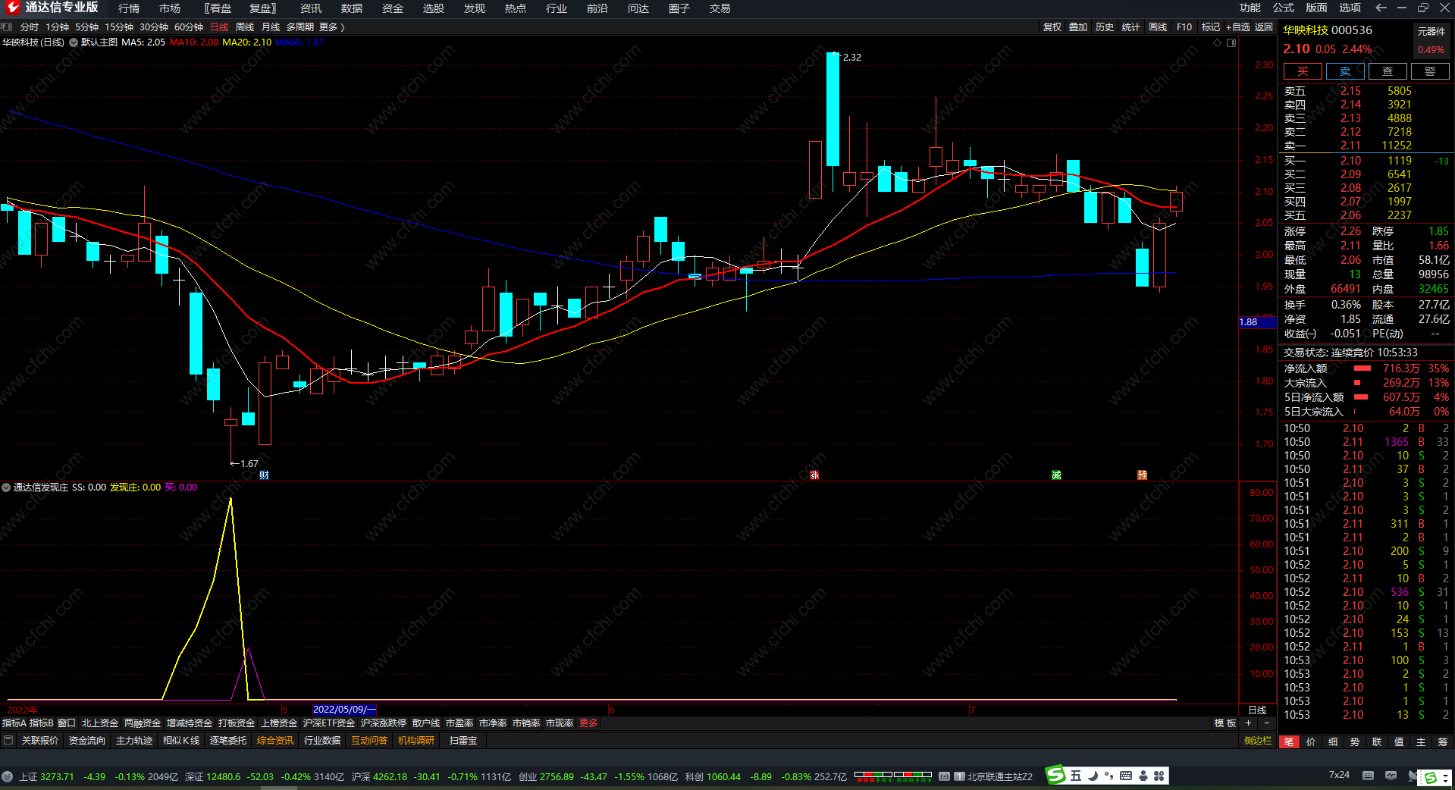Switch chart to 5分钟 period
This screenshot has height=790, width=1455.
(86, 27)
